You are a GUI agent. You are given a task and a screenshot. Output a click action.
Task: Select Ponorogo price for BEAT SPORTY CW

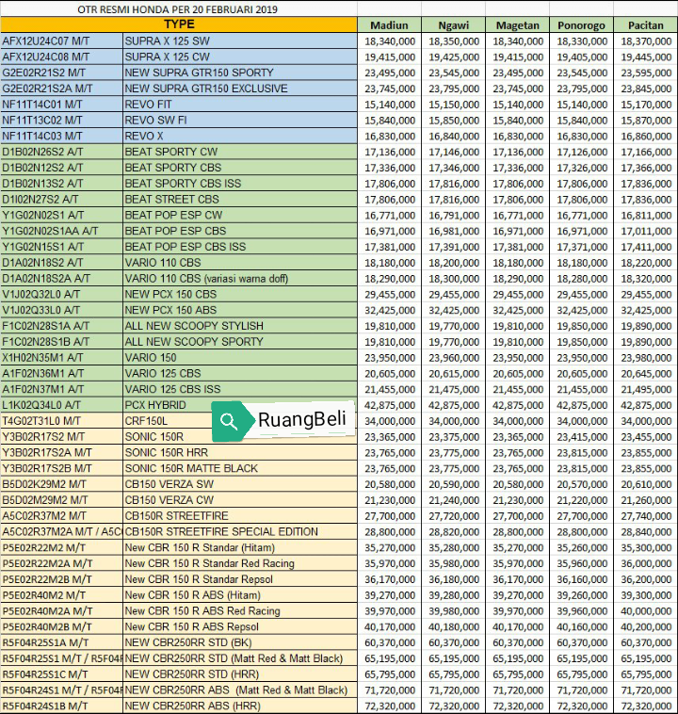pos(582,152)
